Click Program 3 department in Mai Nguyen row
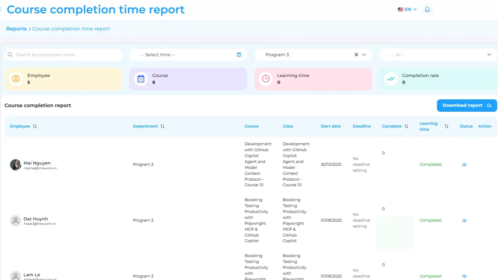The width and height of the screenshot is (498, 280). pos(143,165)
